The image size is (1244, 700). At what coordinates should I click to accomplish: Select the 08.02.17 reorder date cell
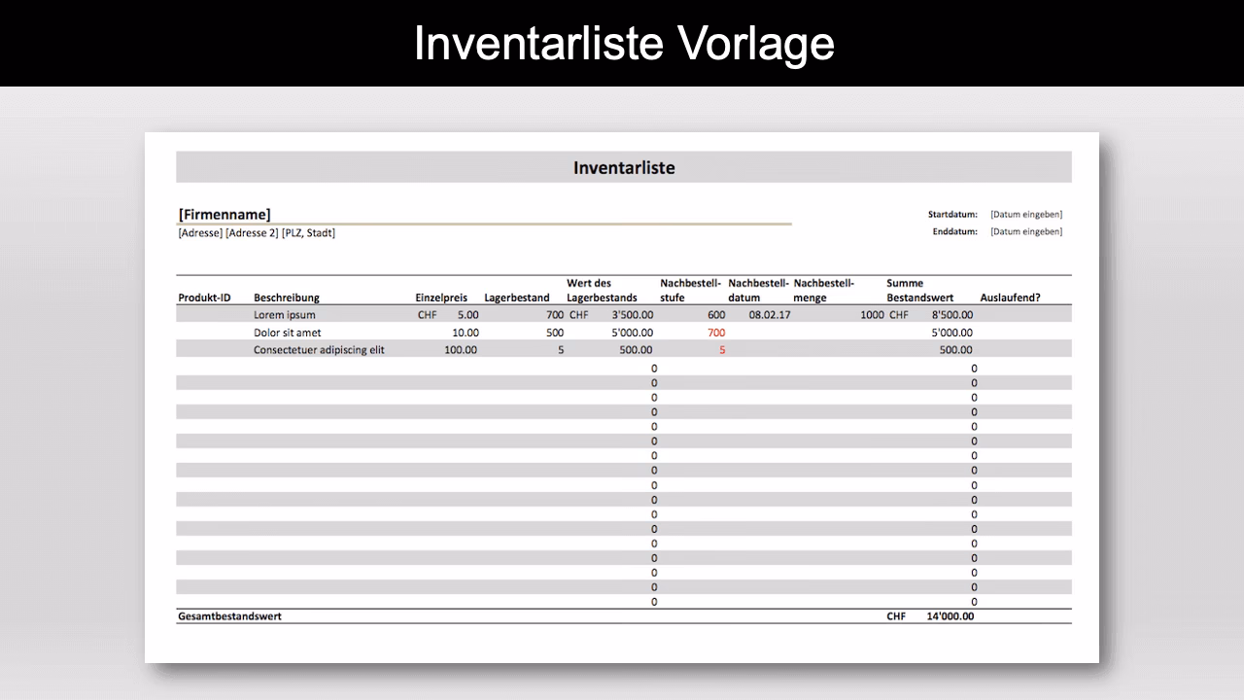click(768, 314)
